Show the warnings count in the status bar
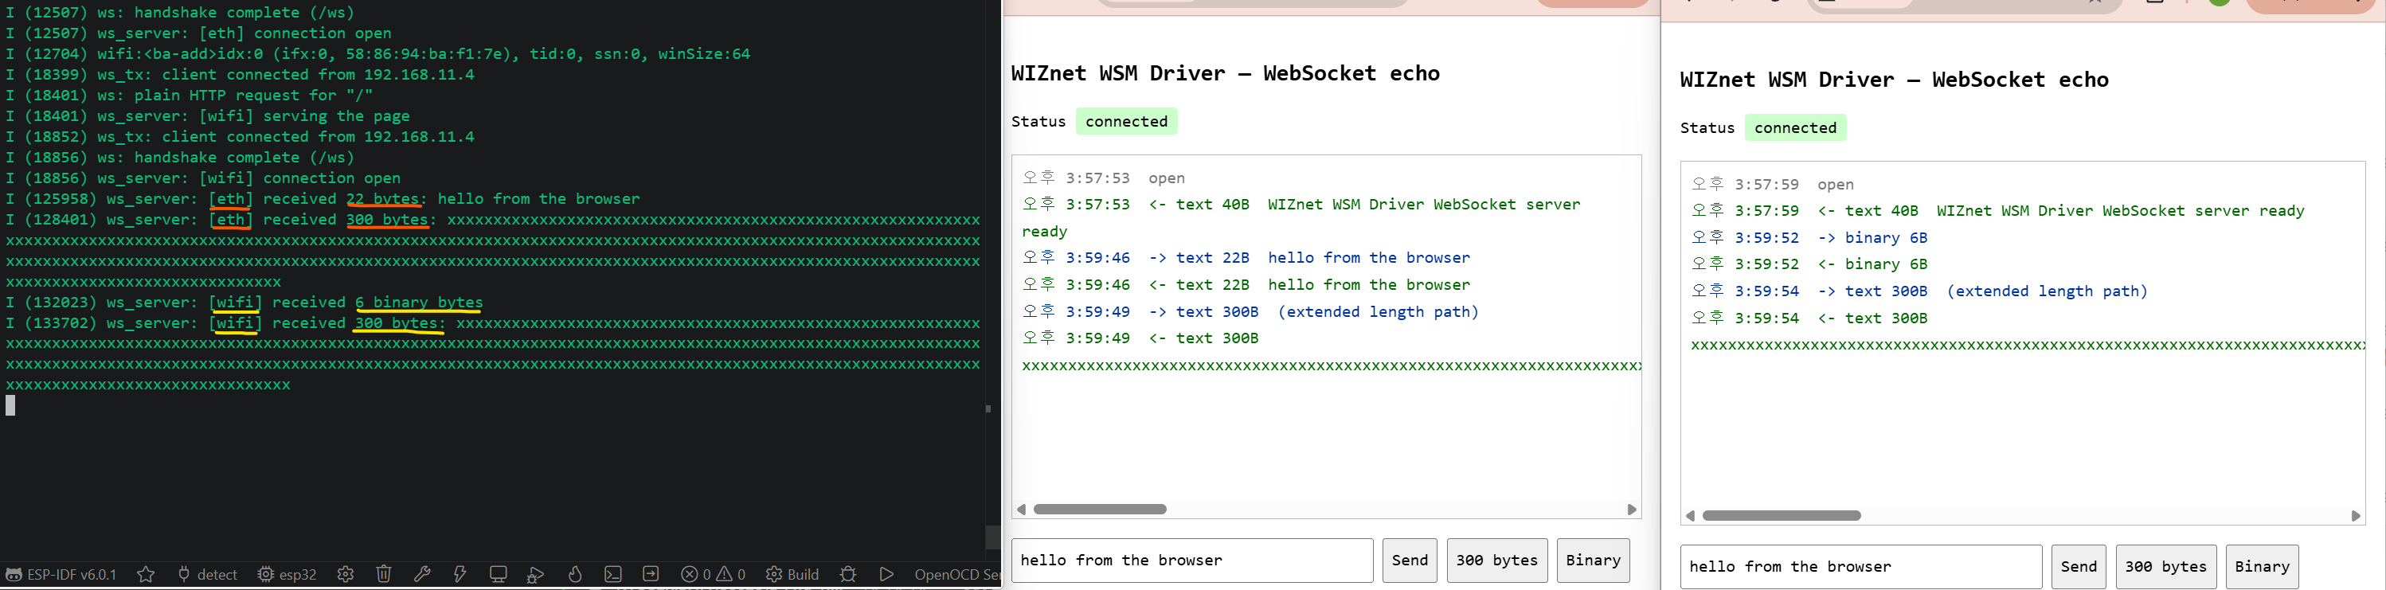The height and width of the screenshot is (590, 2386). 731,574
